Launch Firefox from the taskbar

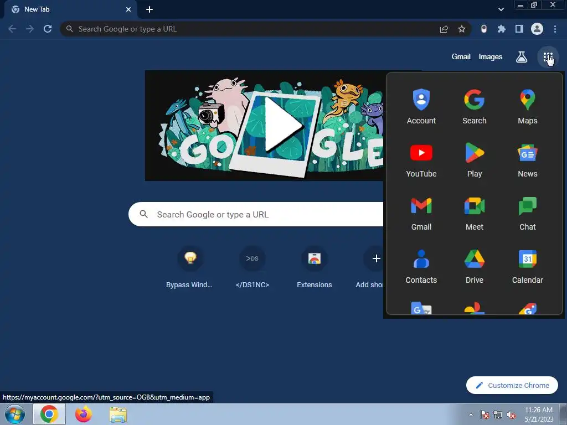coord(83,414)
